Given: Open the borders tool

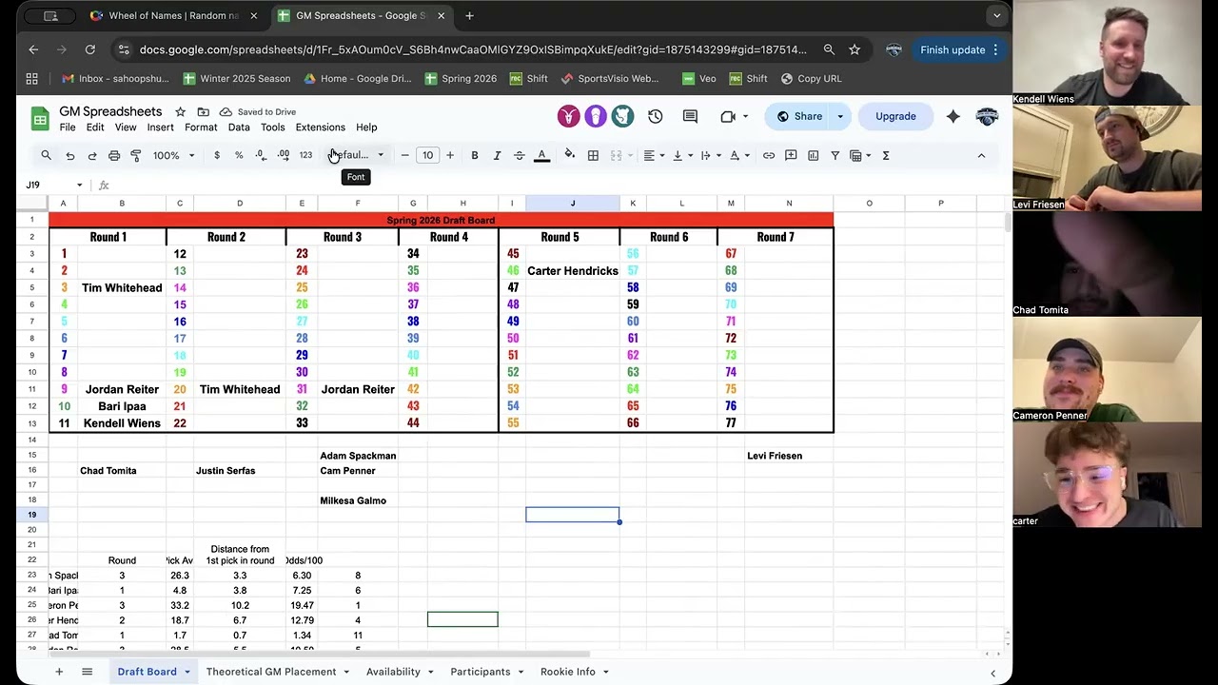Looking at the screenshot, I should tap(593, 155).
